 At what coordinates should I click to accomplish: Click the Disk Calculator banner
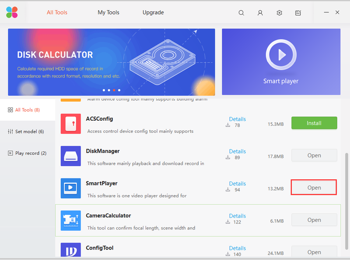(112, 62)
